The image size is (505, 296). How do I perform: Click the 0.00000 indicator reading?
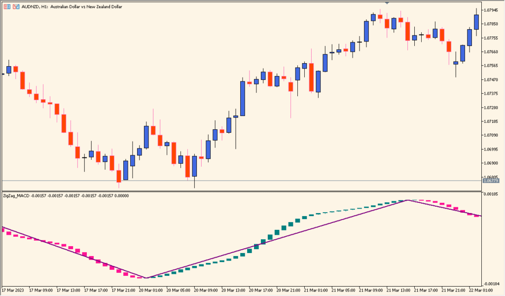coord(121,196)
